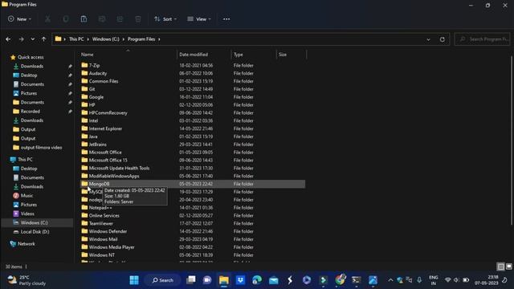Screen dimensions: 514x289
Task: Select the 7-Zip folder
Action: 94,66
